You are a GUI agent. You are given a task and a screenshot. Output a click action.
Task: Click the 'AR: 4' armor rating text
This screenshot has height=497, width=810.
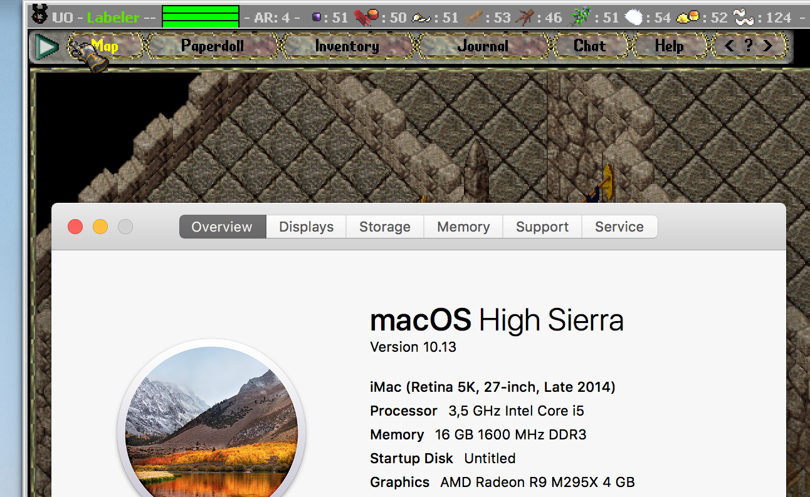(x=271, y=18)
